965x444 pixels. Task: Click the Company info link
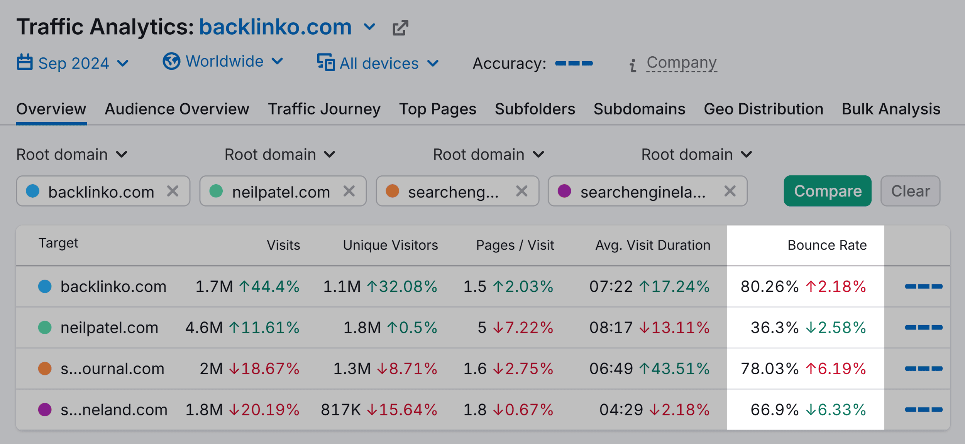682,62
